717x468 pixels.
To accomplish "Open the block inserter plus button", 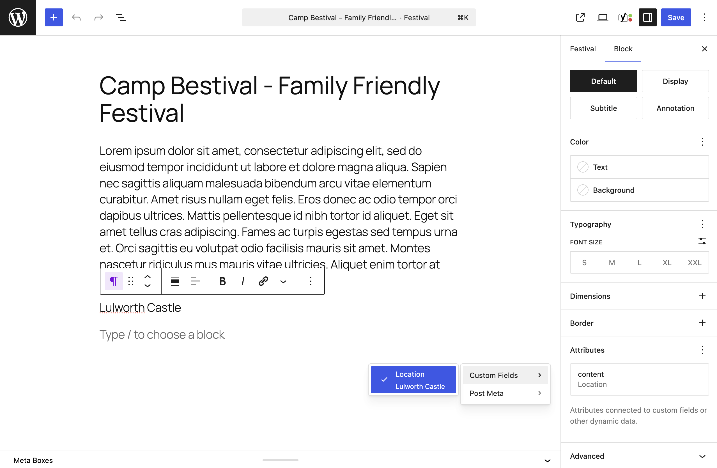I will tap(54, 17).
